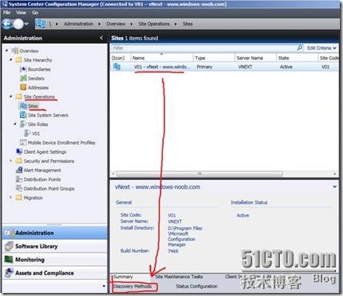This screenshot has height=296, width=343.
Task: Select the Alert Management icon
Action: coord(19,170)
